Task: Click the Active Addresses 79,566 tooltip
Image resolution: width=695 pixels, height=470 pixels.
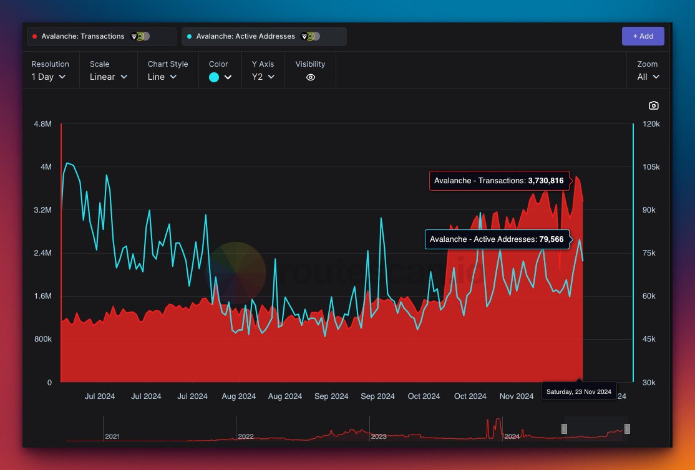Action: (497, 239)
